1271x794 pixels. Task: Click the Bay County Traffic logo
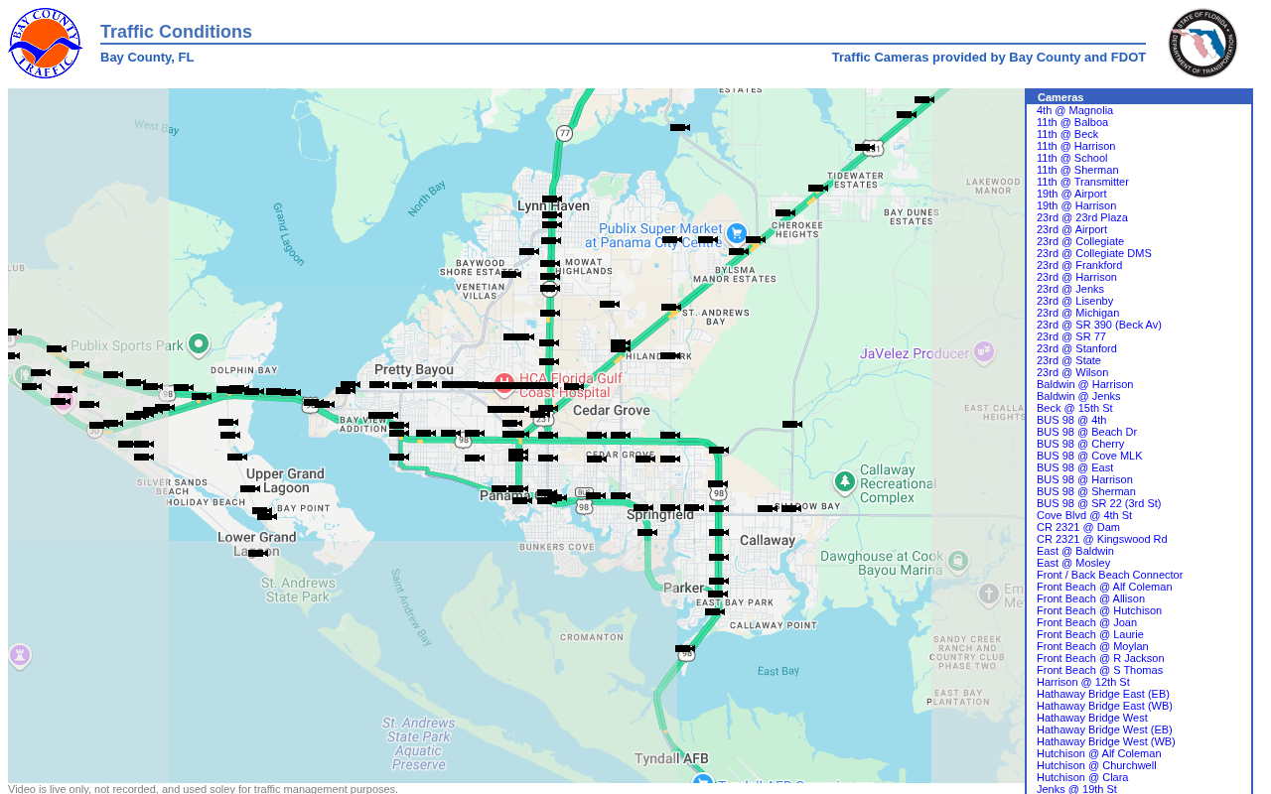(x=46, y=44)
